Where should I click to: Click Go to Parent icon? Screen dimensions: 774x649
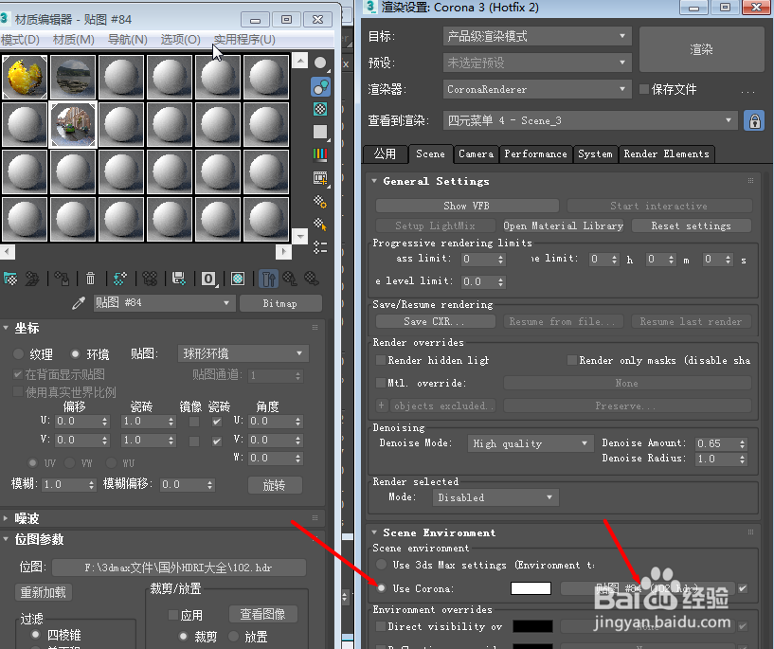coord(290,279)
